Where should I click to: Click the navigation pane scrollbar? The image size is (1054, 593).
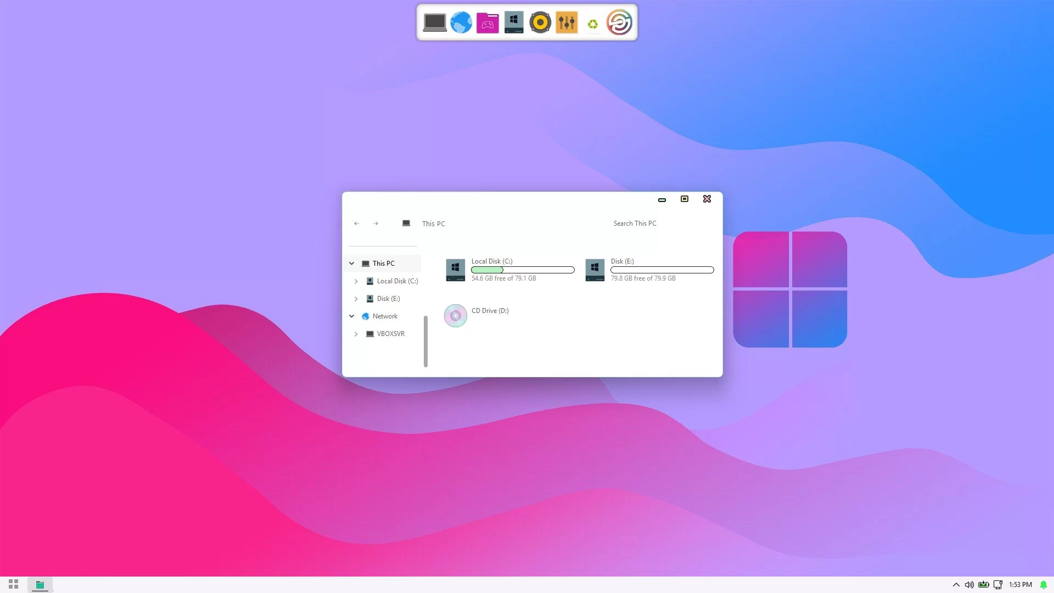coord(425,341)
